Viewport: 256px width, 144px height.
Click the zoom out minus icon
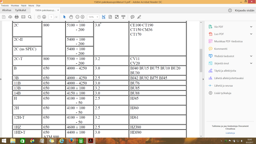coord(77,17)
